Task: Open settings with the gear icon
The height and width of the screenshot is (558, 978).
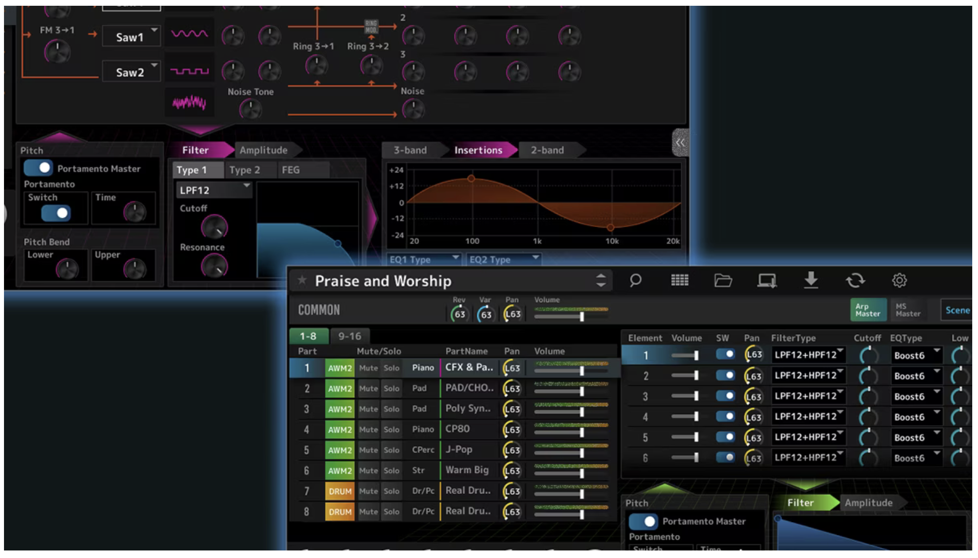Action: 899,280
